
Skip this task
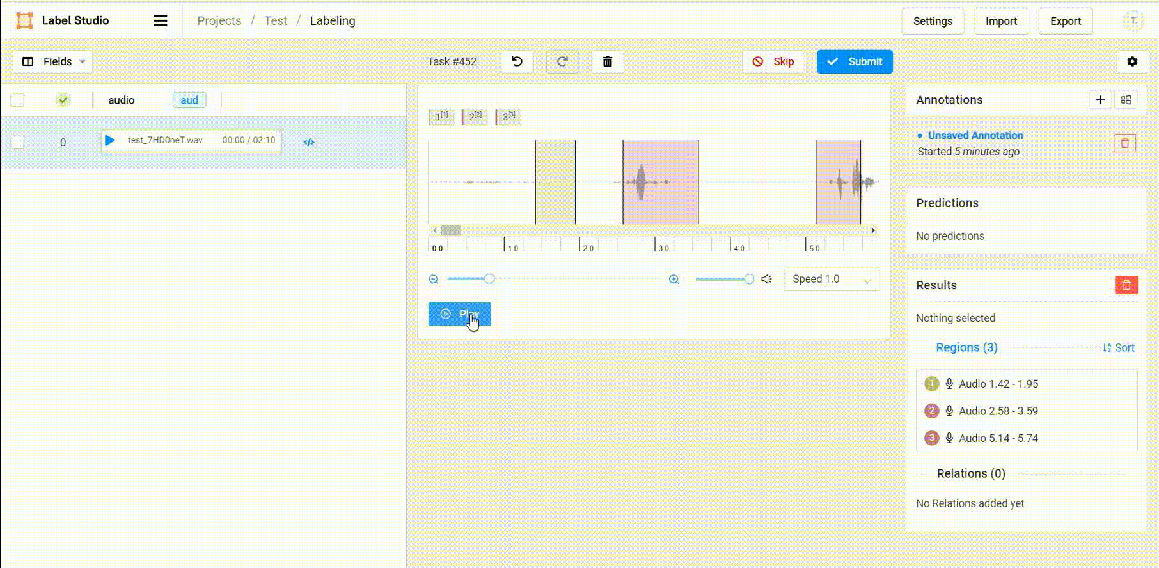point(773,61)
